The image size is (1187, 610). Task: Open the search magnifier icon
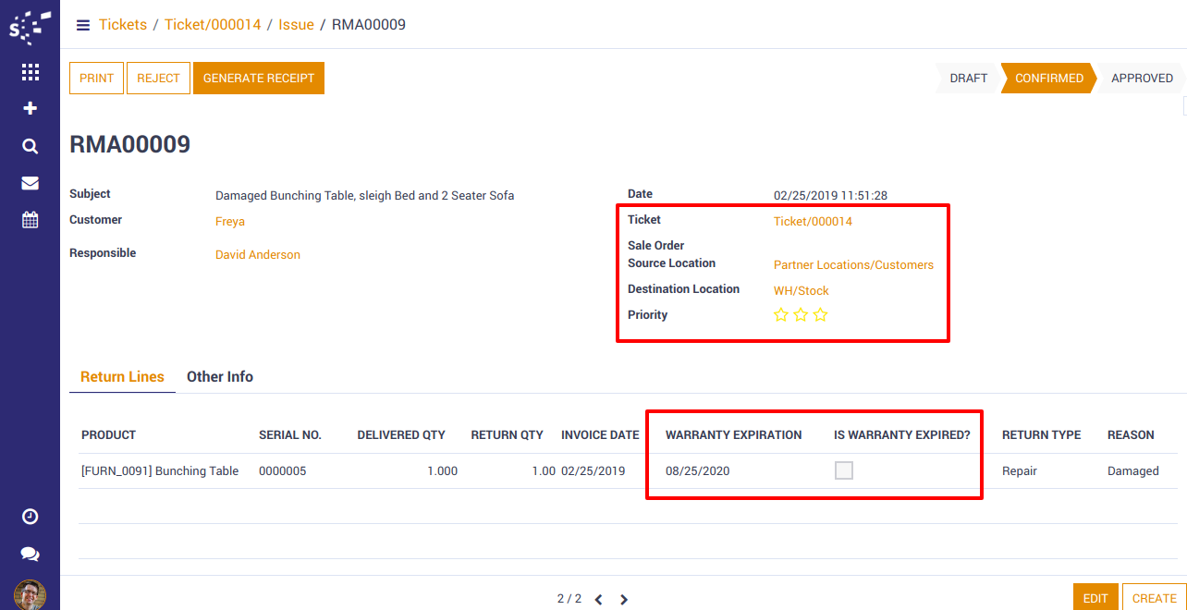click(x=30, y=146)
